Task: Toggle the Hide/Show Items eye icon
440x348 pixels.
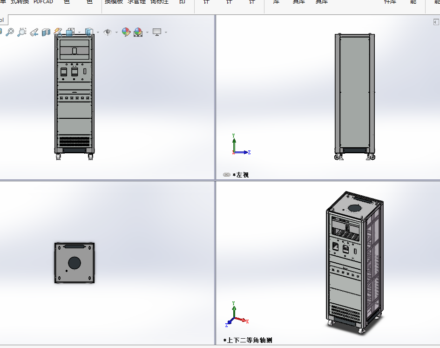Action: point(108,32)
